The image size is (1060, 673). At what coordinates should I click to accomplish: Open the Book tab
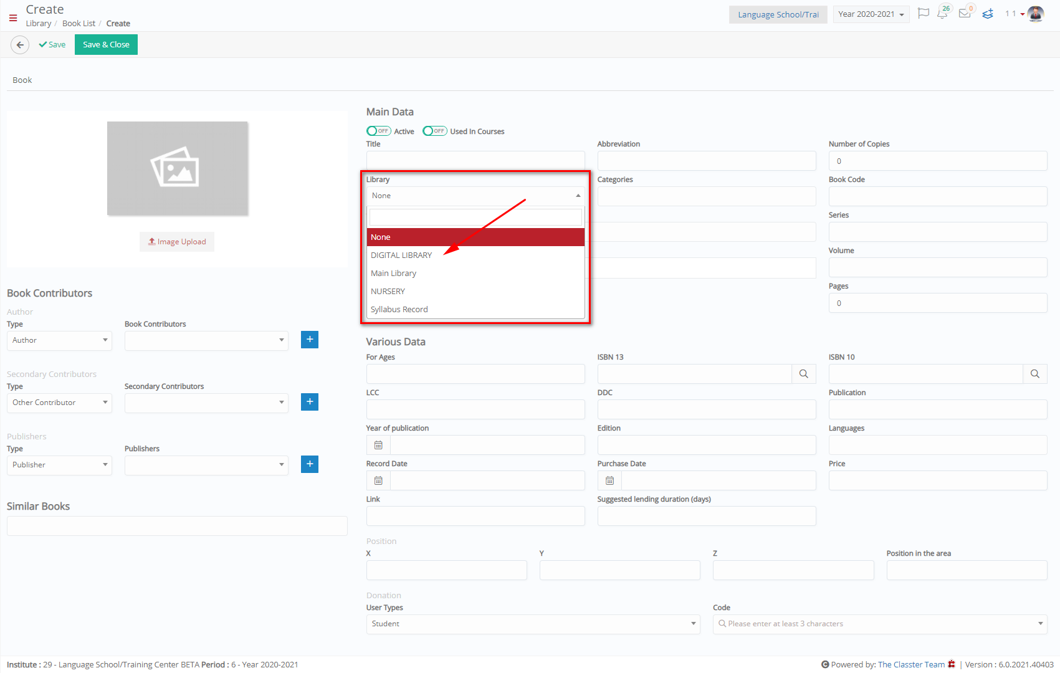[x=22, y=80]
